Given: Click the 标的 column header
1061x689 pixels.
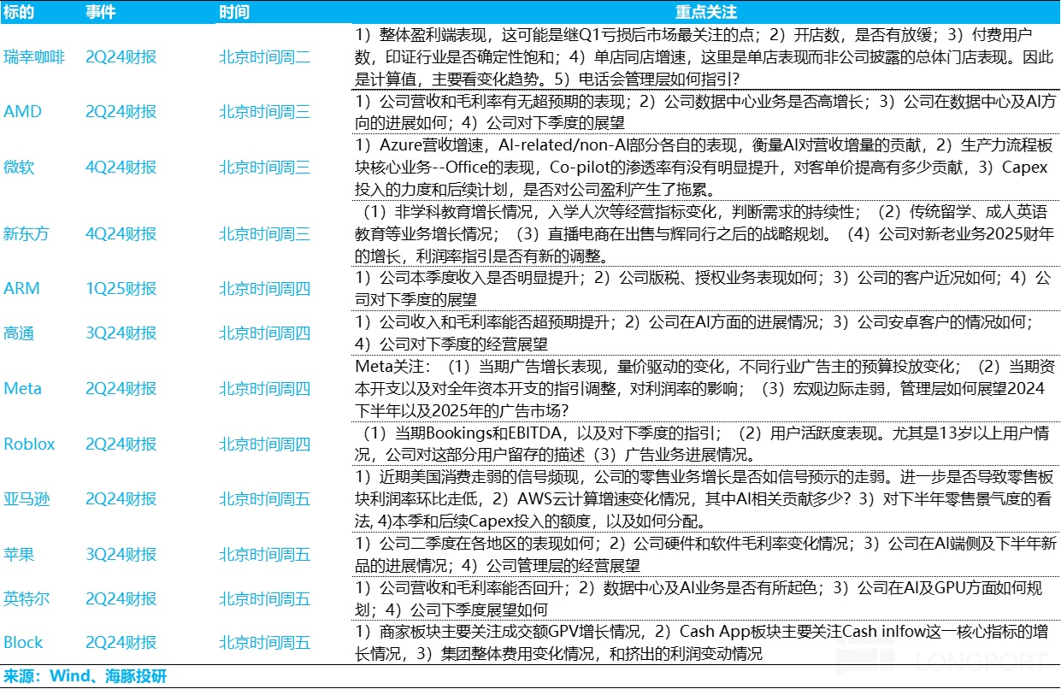Looking at the screenshot, I should coord(18,13).
